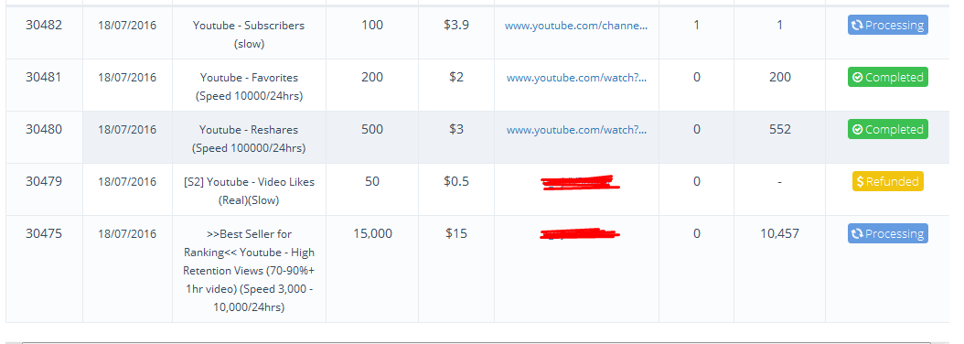This screenshot has width=964, height=344.
Task: Click the checkmark icon on order 30481's Completed badge
Action: [857, 78]
